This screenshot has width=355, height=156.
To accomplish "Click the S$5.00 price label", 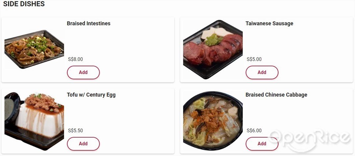I will coord(254,59).
